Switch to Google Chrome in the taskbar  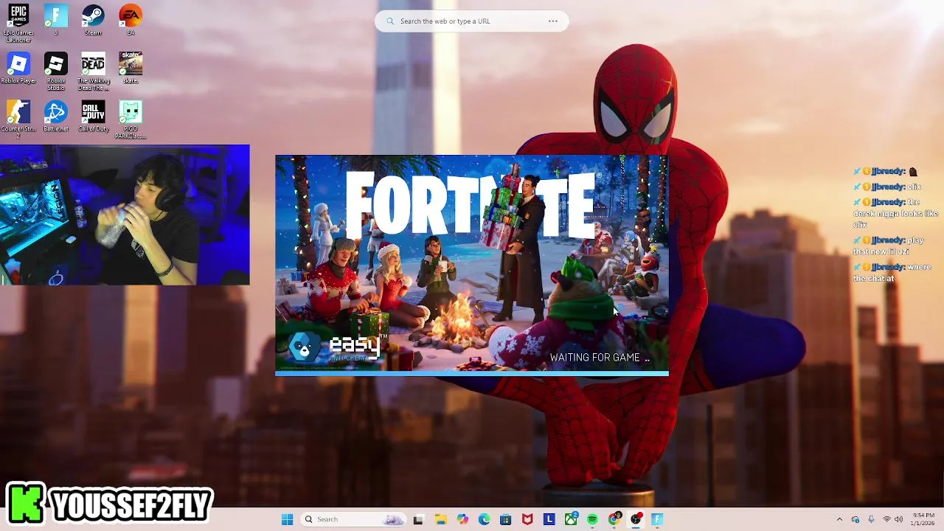tap(614, 519)
